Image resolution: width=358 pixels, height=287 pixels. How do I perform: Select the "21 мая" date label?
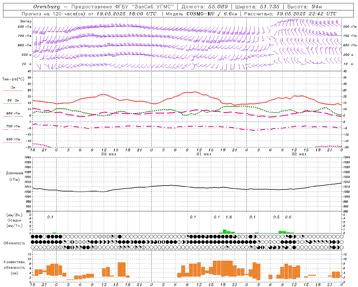coord(204,154)
